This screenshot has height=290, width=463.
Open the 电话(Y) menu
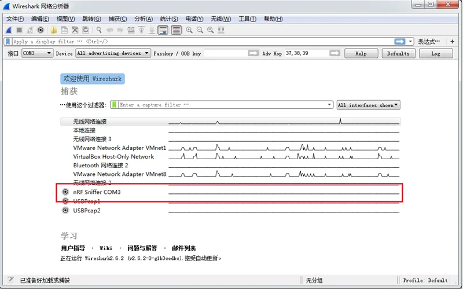194,19
